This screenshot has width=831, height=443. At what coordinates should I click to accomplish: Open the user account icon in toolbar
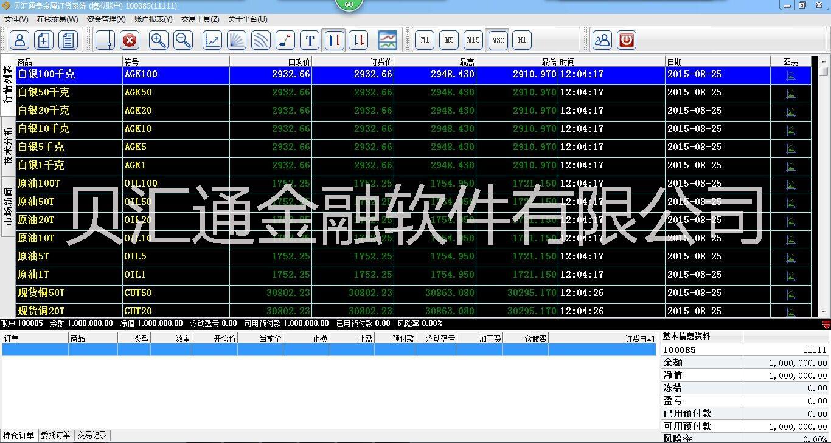(x=19, y=41)
